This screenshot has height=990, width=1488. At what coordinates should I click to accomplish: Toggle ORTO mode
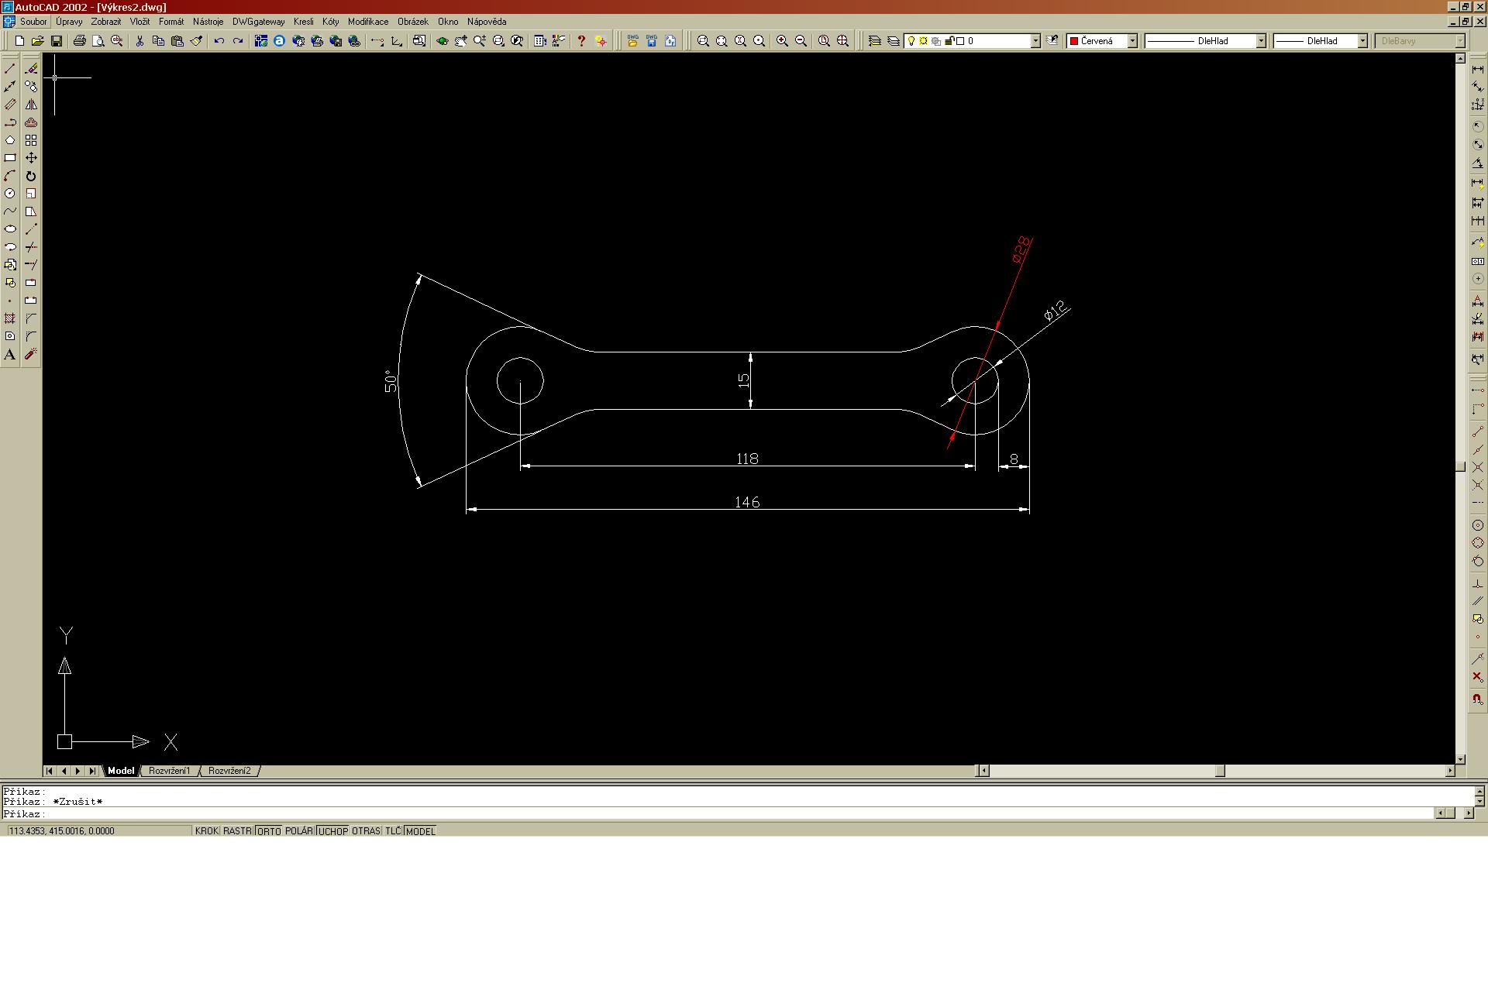269,831
